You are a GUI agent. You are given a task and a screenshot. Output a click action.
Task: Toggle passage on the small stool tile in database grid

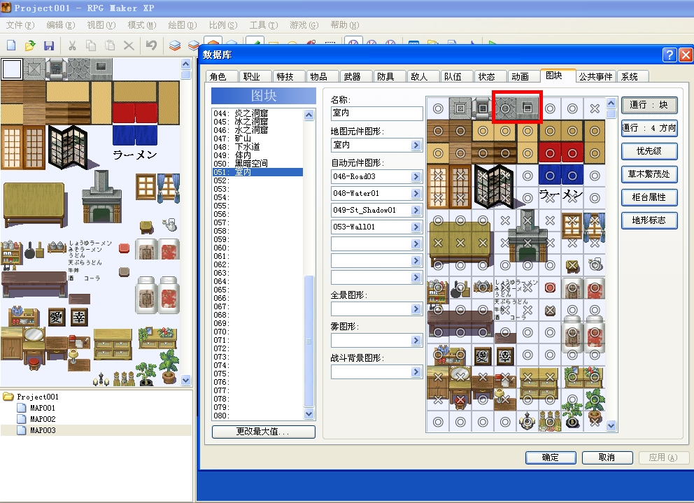[572, 265]
